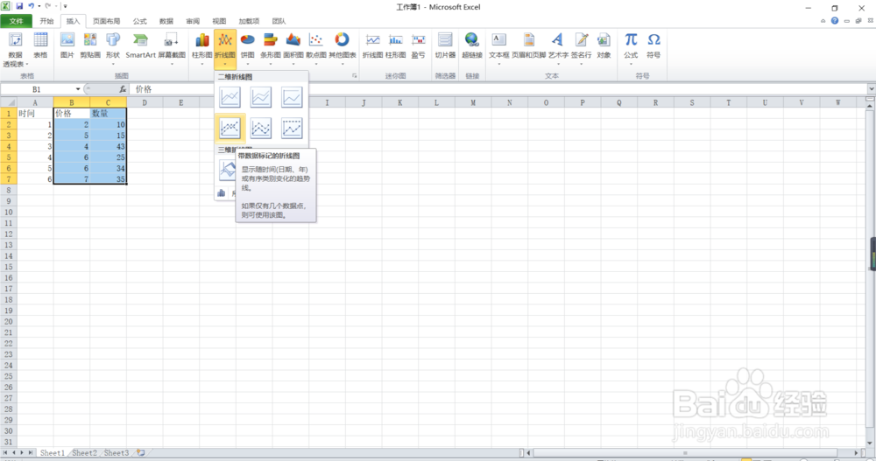This screenshot has height=461, width=876.
Task: Expand the 面积图 (Area chart) dropdown
Action: click(x=293, y=64)
